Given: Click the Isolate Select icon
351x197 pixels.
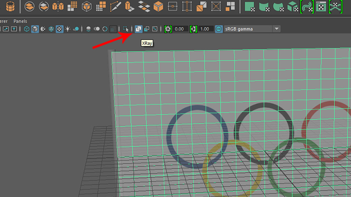Looking at the screenshot, I should pyautogui.click(x=126, y=29).
